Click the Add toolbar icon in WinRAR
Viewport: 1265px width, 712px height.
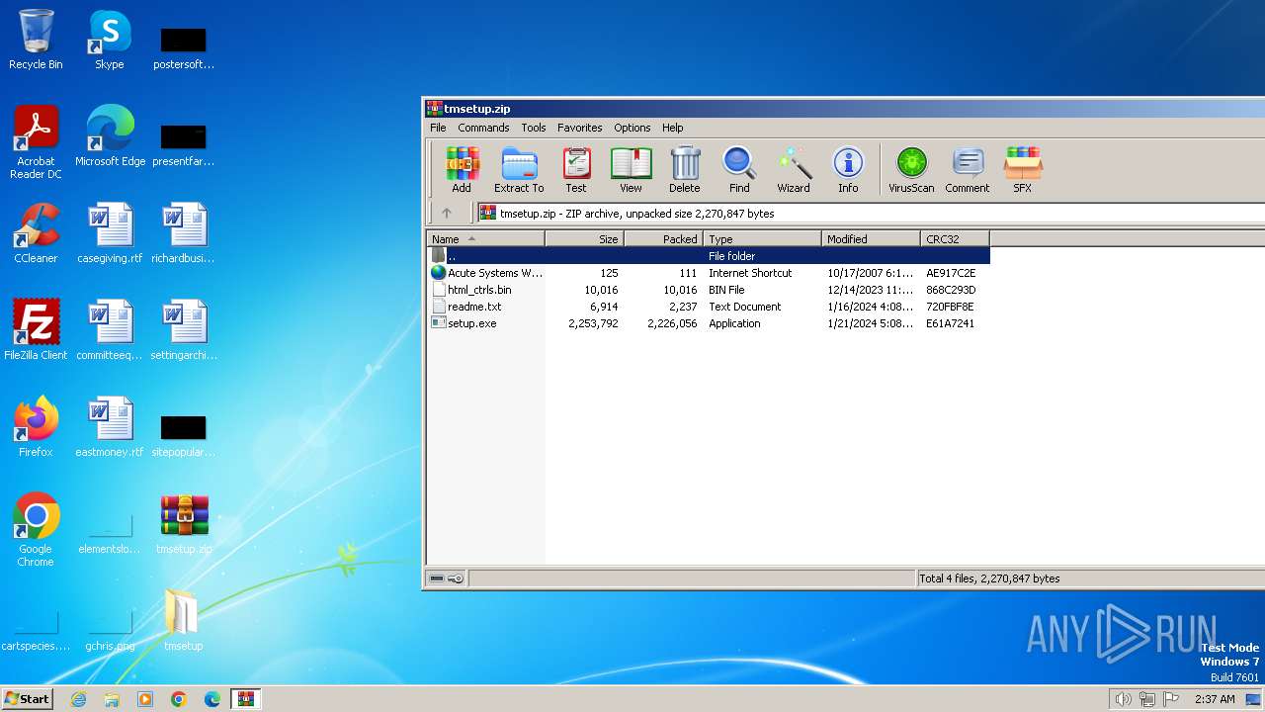pyautogui.click(x=462, y=170)
